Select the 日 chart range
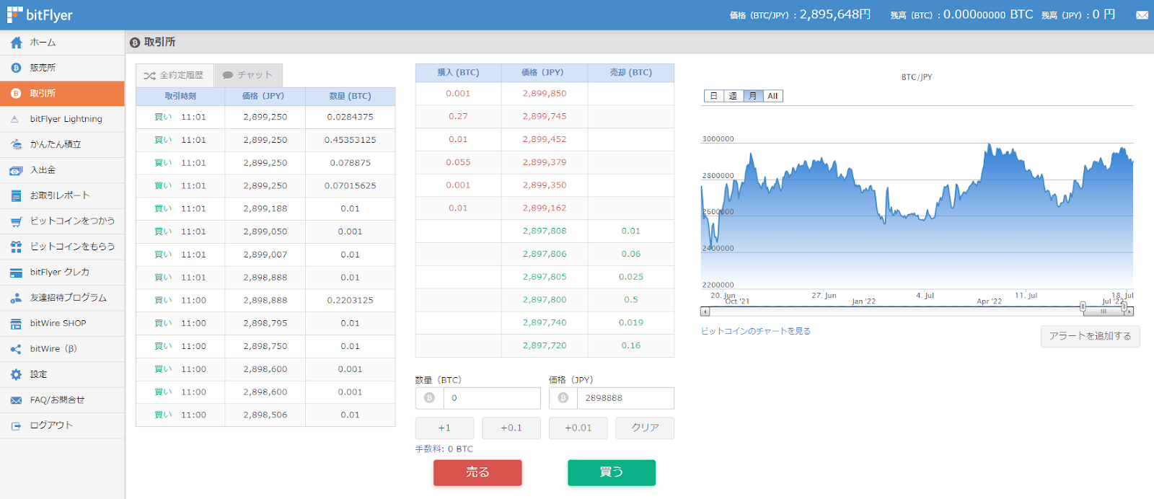This screenshot has height=499, width=1154. pyautogui.click(x=714, y=96)
